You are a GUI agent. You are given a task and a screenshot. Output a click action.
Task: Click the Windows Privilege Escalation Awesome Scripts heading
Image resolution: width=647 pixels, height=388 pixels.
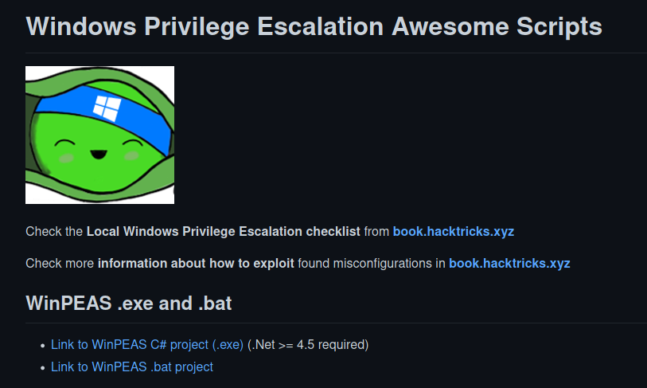tap(314, 26)
